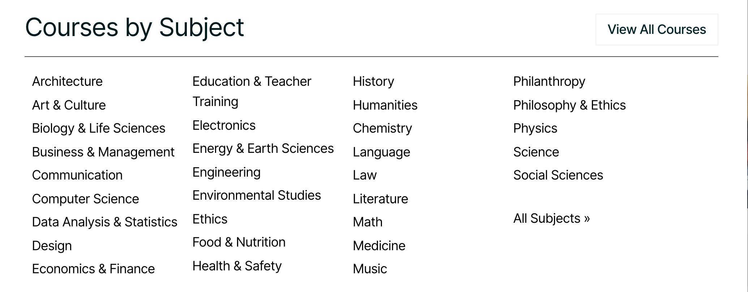Image resolution: width=748 pixels, height=292 pixels.
Task: Go to Business & Management courses
Action: (x=103, y=152)
